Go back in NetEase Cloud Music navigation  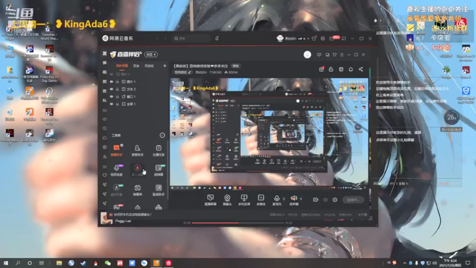[x=157, y=39]
